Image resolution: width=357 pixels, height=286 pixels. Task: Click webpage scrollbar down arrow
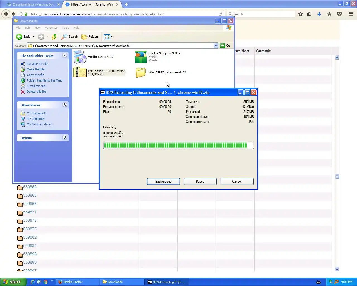click(337, 269)
